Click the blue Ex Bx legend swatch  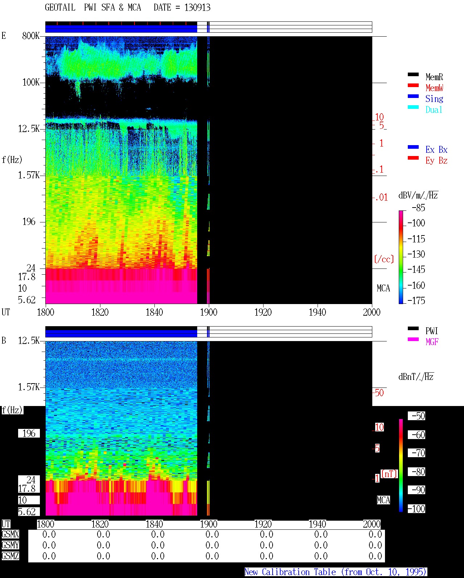click(x=413, y=147)
